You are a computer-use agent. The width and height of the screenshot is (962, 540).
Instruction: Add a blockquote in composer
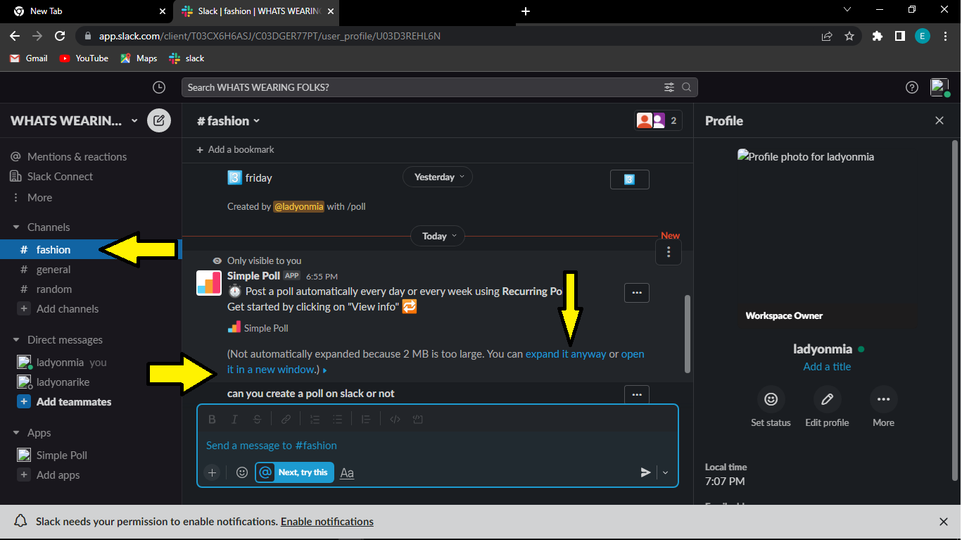coord(366,419)
